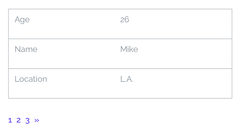Viewport: 241px width, 129px height.
Task: Click the word Age in table
Action: tap(22, 20)
